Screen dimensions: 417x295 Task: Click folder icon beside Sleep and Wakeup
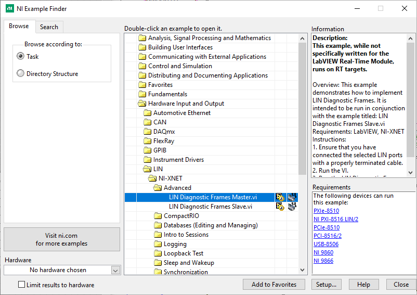pos(158,263)
